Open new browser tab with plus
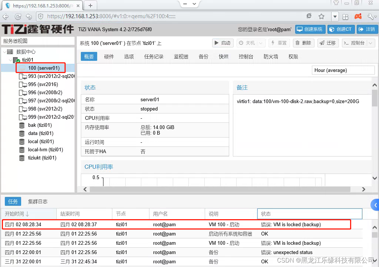 90,6
